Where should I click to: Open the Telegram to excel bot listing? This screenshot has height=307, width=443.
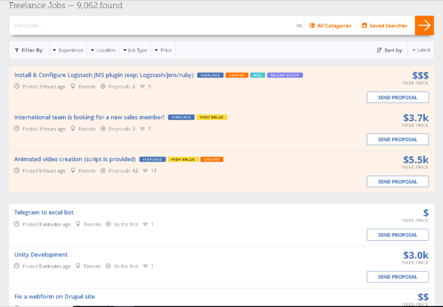(44, 213)
